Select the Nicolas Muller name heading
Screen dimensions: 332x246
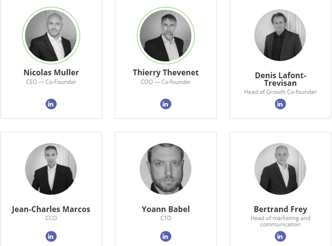pyautogui.click(x=51, y=73)
